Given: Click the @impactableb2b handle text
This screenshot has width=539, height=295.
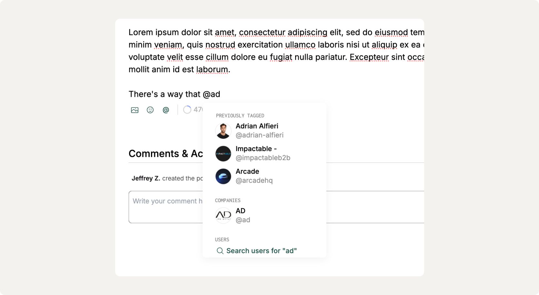Looking at the screenshot, I should point(263,158).
